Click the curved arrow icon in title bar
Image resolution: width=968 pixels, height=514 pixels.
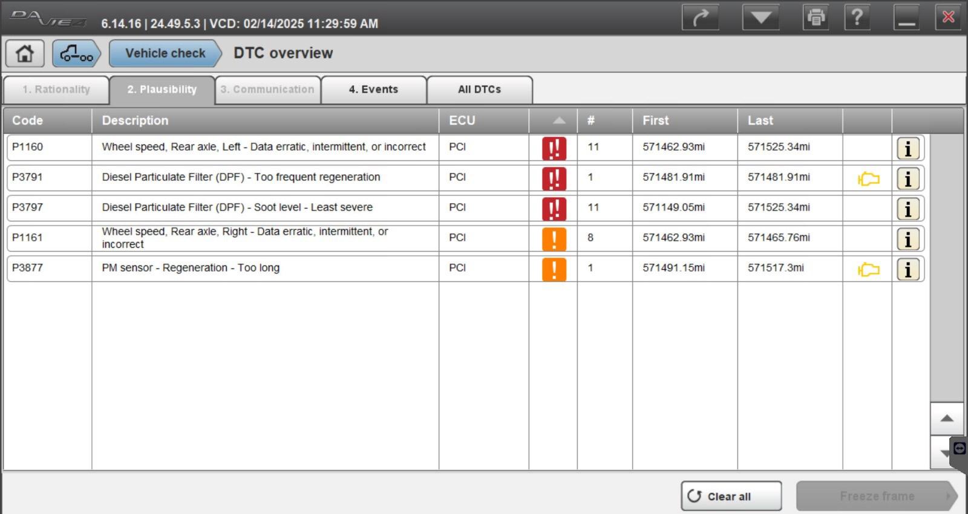(701, 17)
